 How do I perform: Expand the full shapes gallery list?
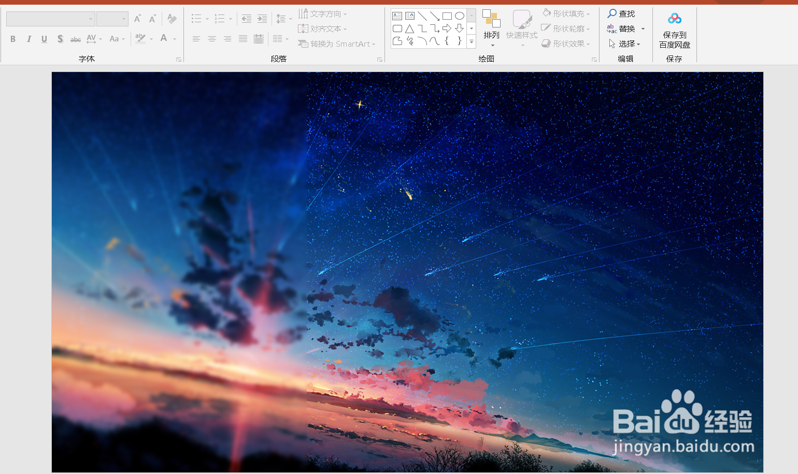pyautogui.click(x=471, y=41)
